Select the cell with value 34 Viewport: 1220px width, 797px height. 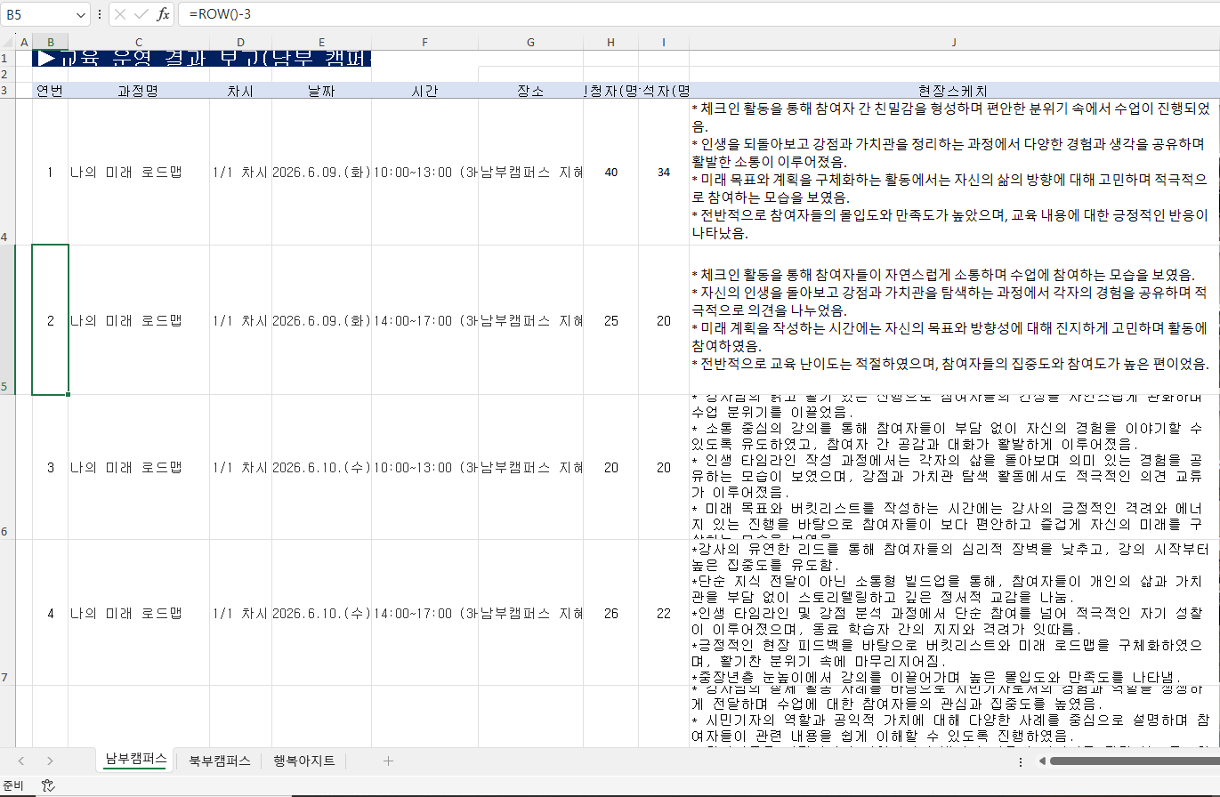664,172
